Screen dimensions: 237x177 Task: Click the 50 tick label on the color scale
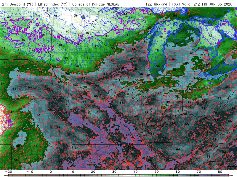pyautogui.click(x=157, y=172)
